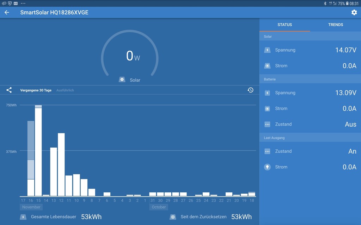Select Ausführlich detailed view
Screen dimensions: 361x225
(x=65, y=90)
